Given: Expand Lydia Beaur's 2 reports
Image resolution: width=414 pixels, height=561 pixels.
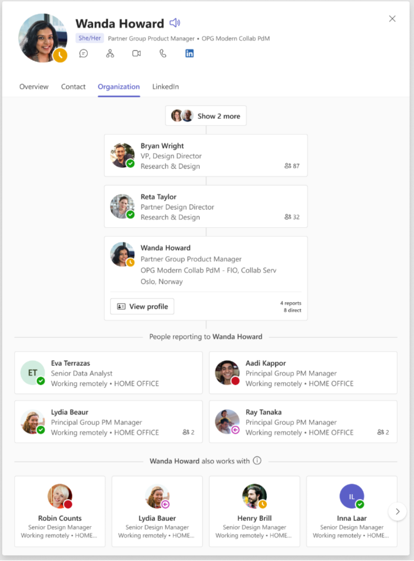Looking at the screenshot, I should (188, 432).
